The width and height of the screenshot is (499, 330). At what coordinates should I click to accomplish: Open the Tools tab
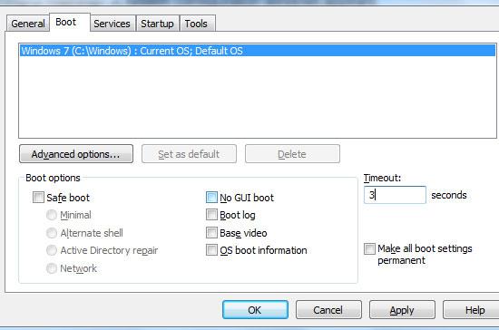(x=197, y=24)
